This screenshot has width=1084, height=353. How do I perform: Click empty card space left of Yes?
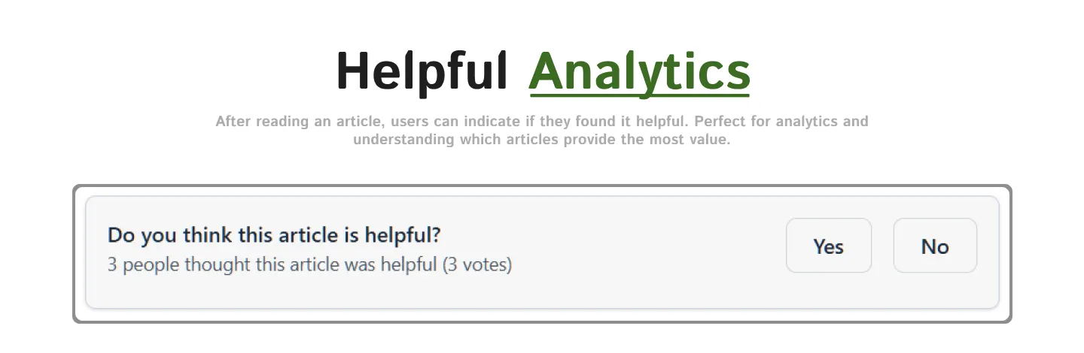pos(647,252)
